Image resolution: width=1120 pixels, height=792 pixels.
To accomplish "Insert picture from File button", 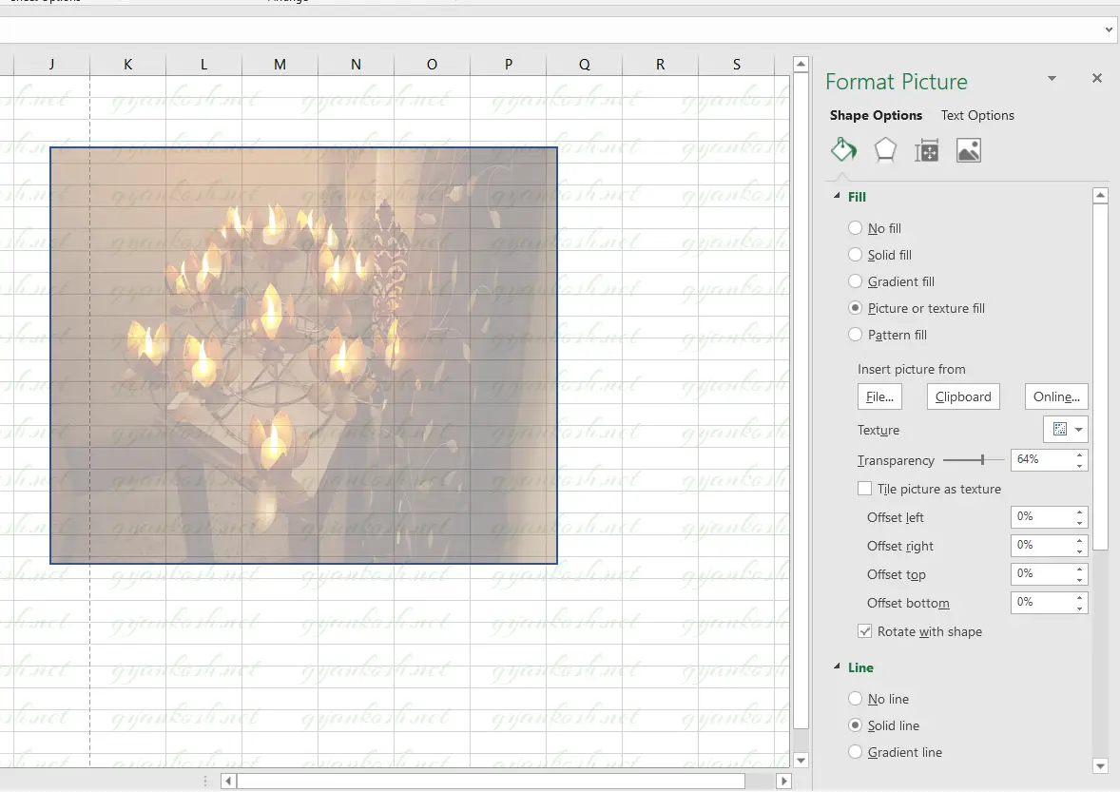I will coord(879,396).
